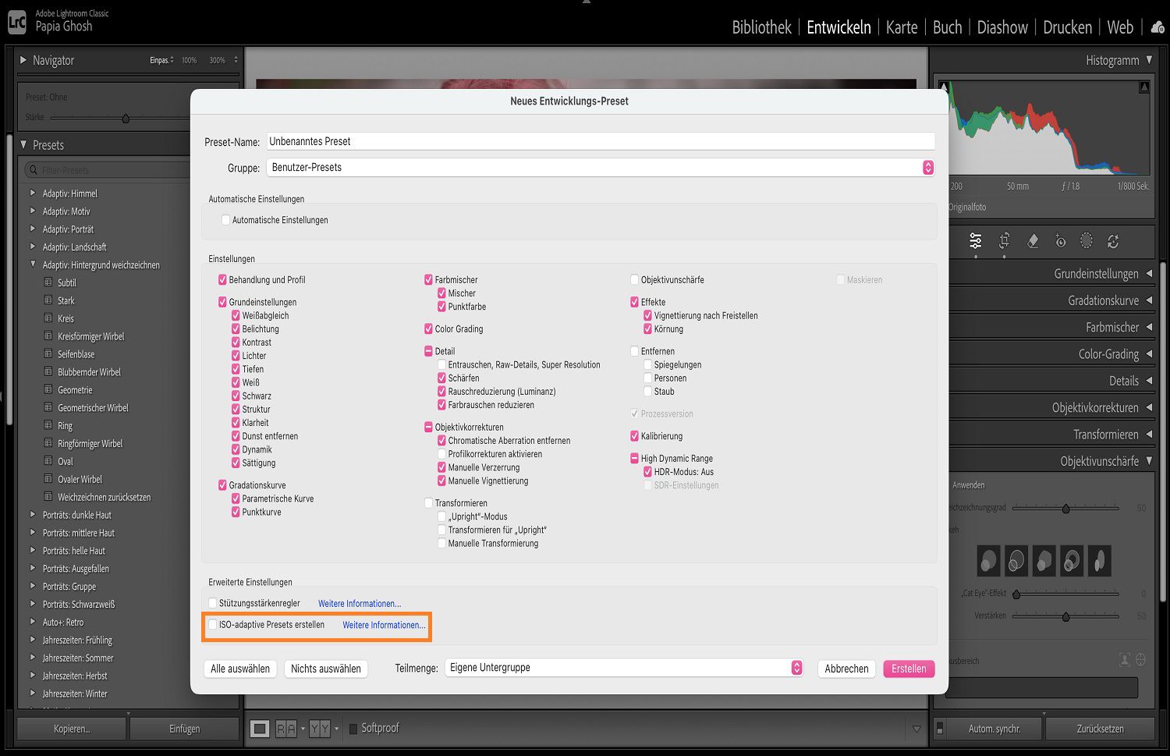Select the Crop Overlay tool

tap(1004, 241)
